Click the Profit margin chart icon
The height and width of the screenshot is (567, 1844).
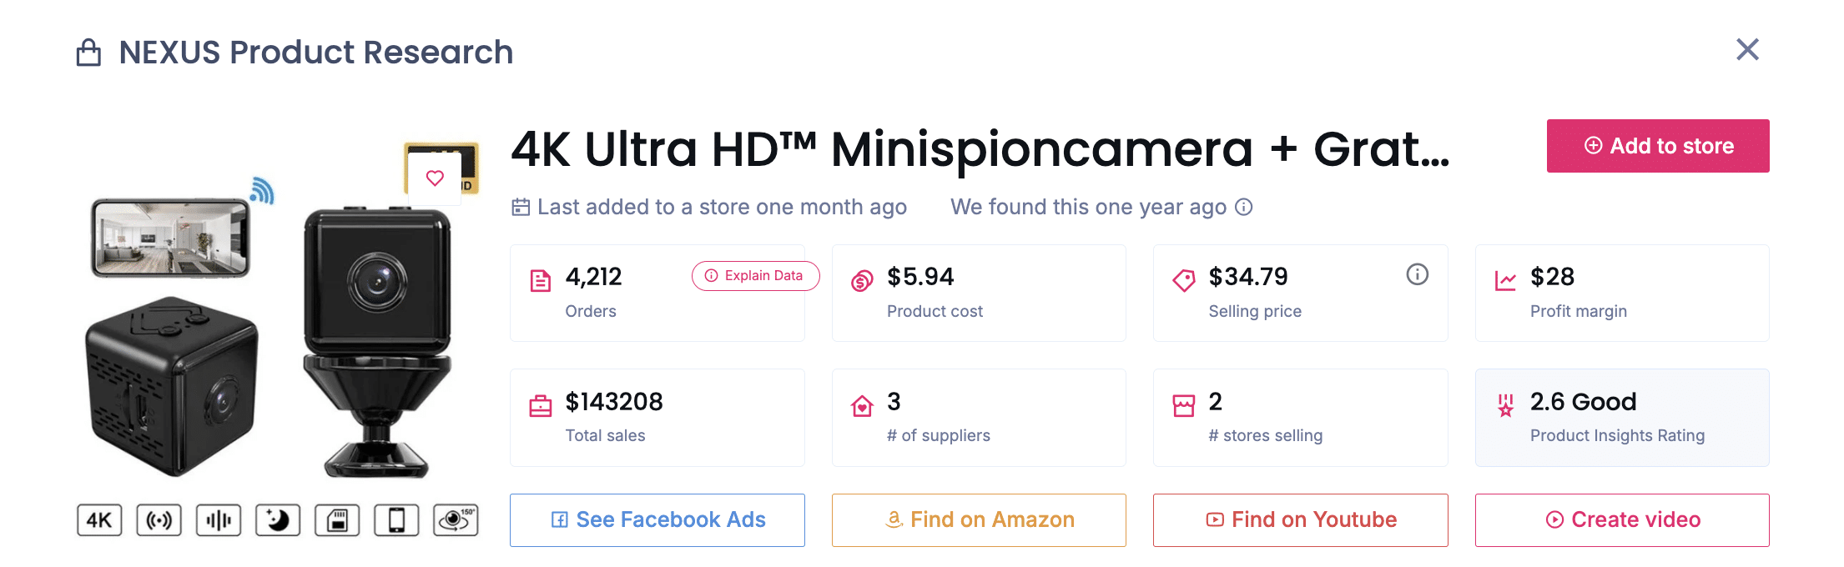1505,280
